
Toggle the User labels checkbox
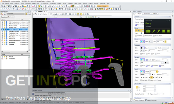(141, 80)
